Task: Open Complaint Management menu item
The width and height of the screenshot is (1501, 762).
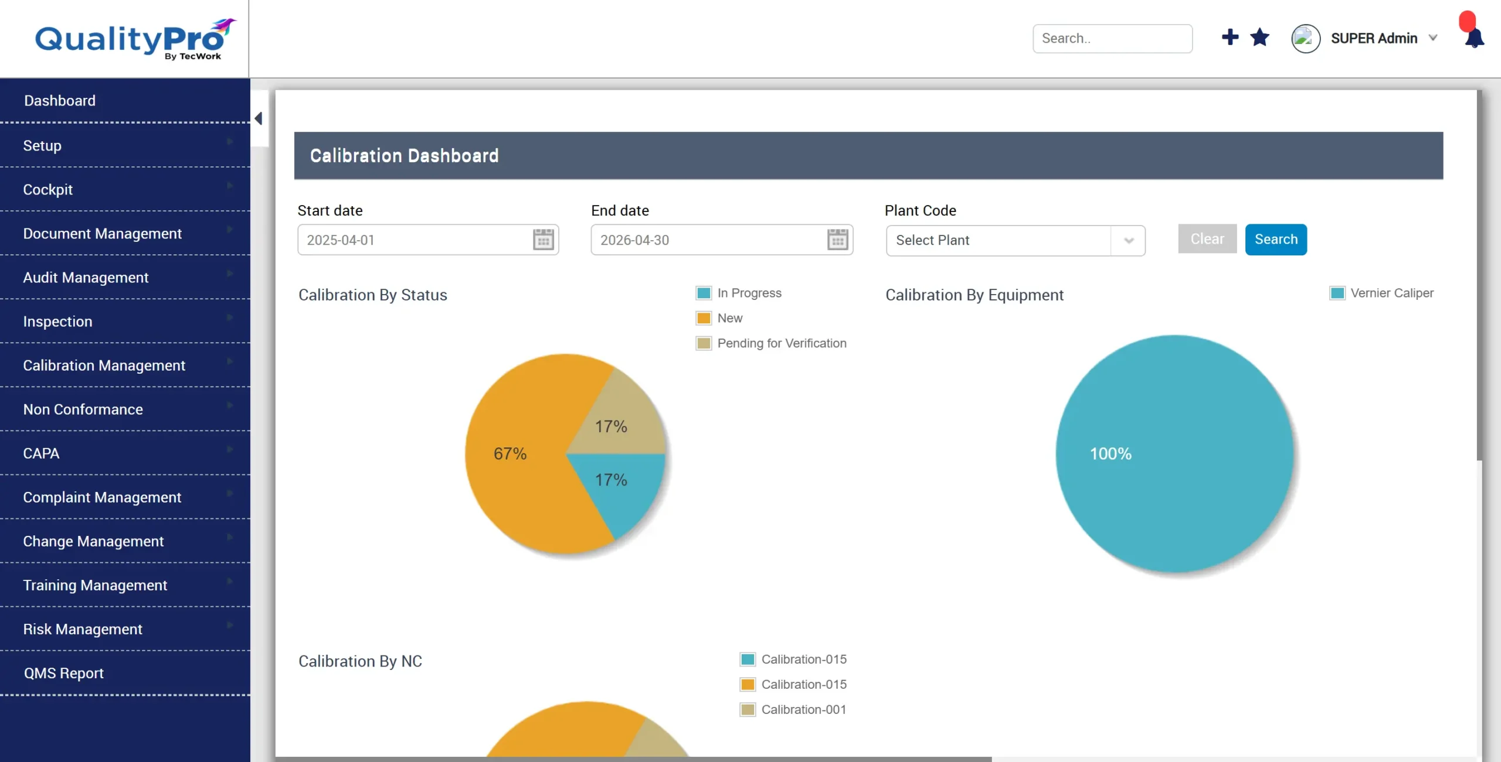Action: pos(125,497)
